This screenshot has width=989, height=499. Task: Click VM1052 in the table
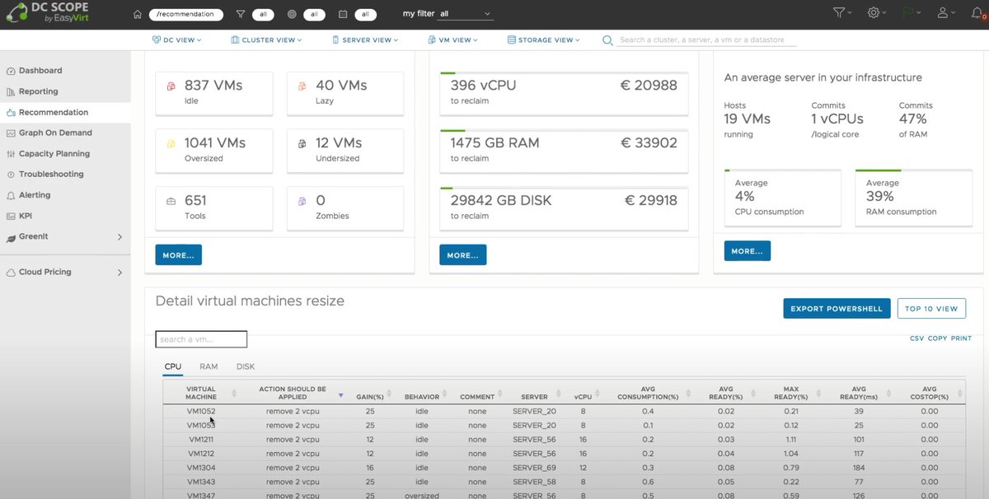click(x=201, y=411)
